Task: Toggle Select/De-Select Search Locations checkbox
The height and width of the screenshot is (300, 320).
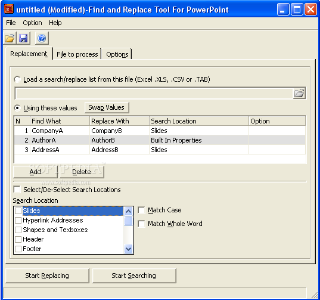Action: point(17,189)
